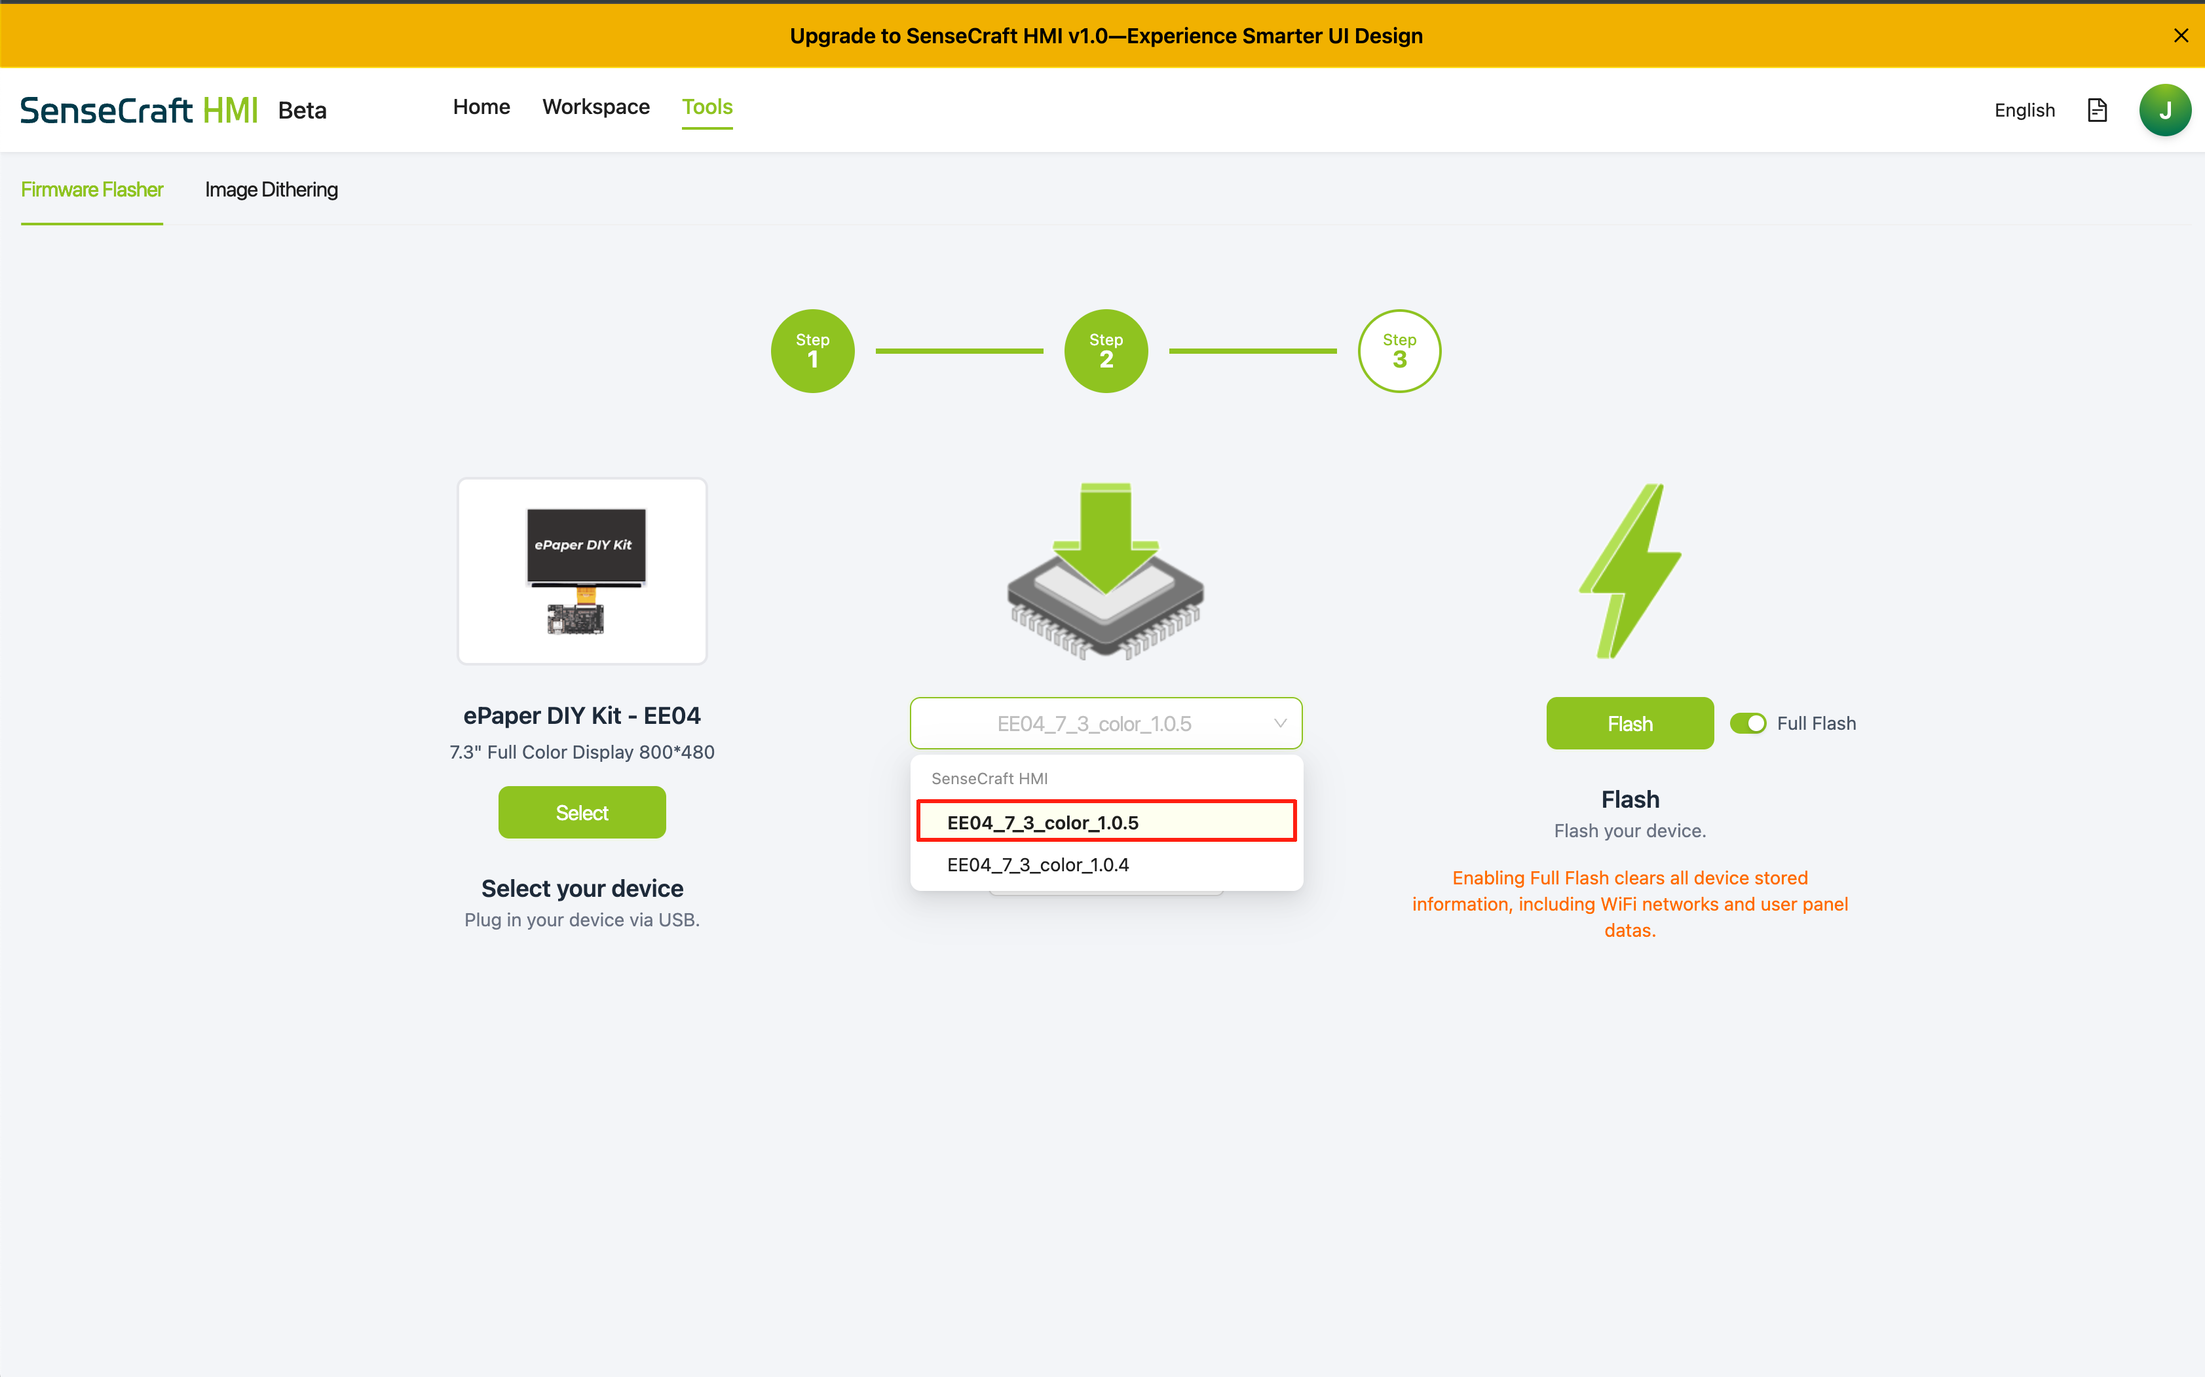The height and width of the screenshot is (1377, 2205).
Task: Go to Home in navigation
Action: [481, 107]
